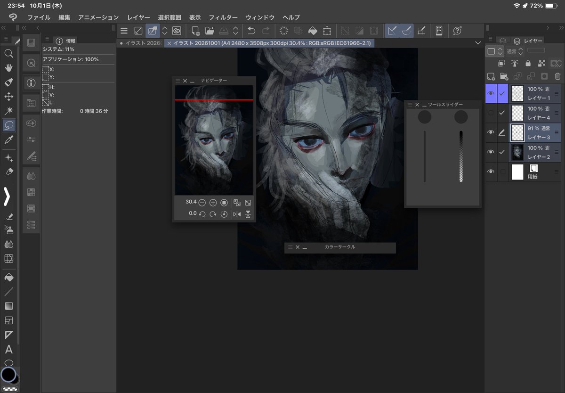Select the Lasso selection tool
The width and height of the screenshot is (565, 393).
(8, 125)
